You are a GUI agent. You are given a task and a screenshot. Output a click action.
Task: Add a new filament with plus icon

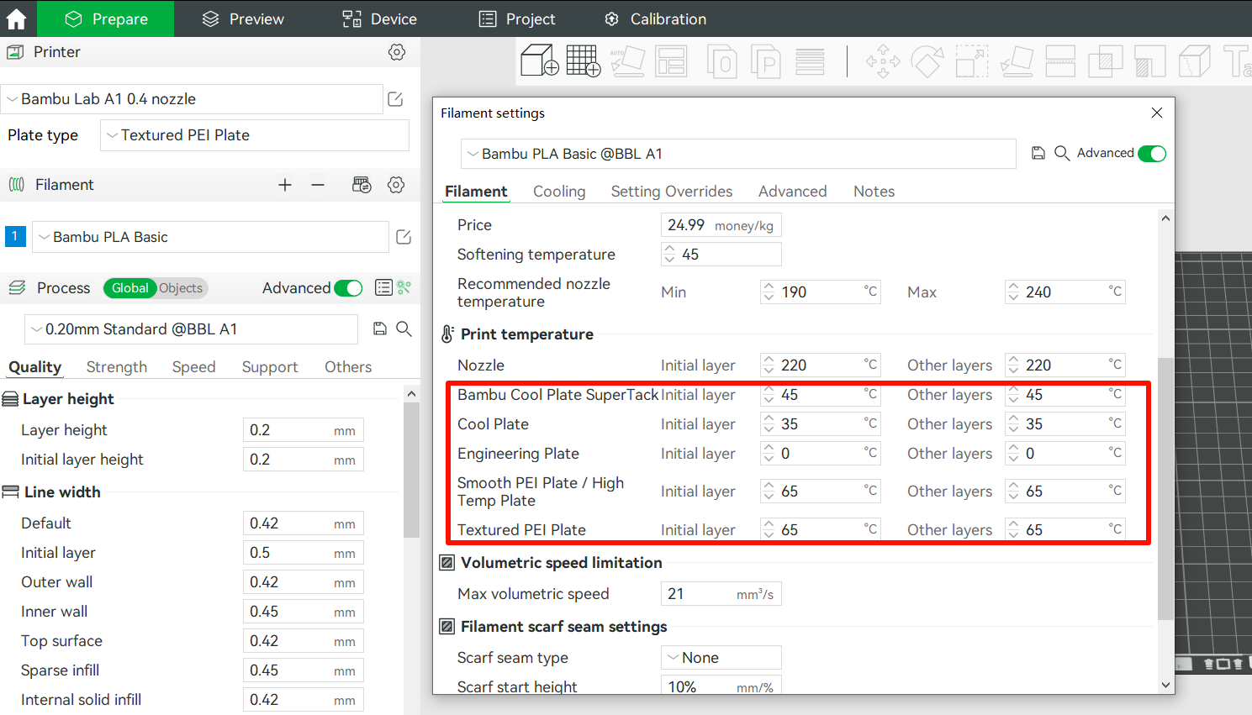[285, 185]
